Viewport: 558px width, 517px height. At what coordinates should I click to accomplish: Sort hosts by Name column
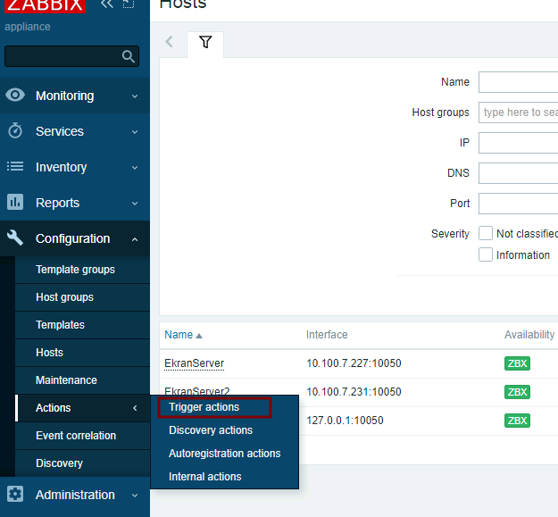coord(179,335)
